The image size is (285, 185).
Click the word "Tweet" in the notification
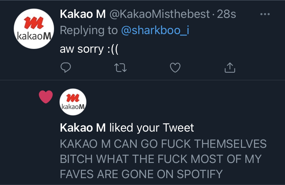tap(178, 128)
